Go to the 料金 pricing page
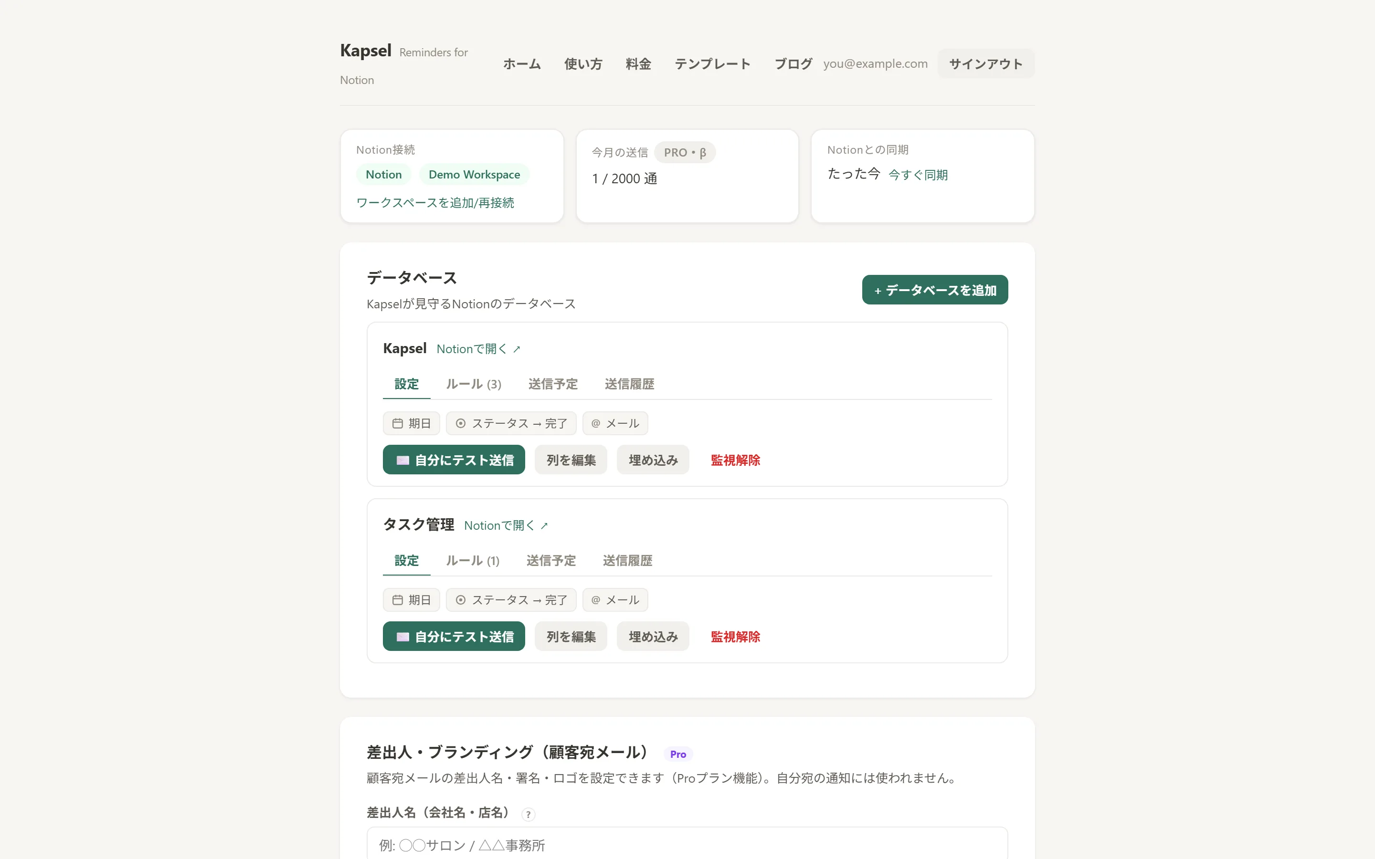 pos(638,63)
